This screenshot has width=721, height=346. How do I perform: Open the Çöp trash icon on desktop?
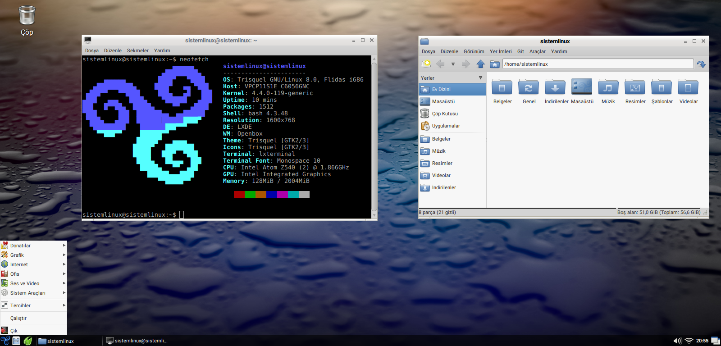point(27,16)
